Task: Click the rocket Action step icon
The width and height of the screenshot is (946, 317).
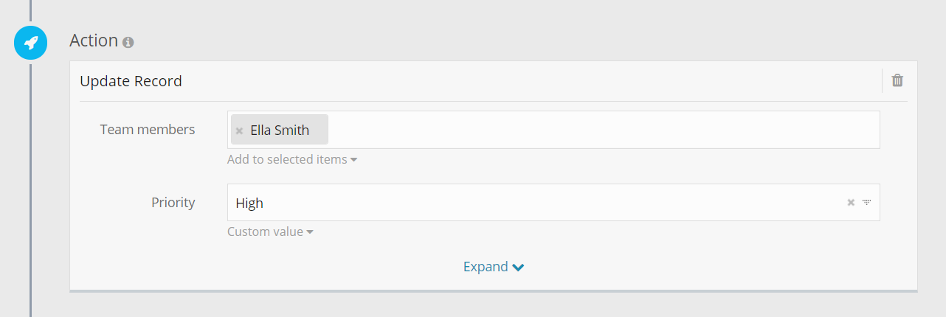Action: [x=30, y=43]
